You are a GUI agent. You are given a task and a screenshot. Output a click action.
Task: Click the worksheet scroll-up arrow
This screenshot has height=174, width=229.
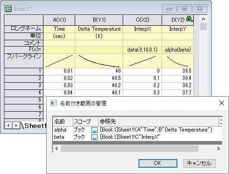click(x=203, y=19)
